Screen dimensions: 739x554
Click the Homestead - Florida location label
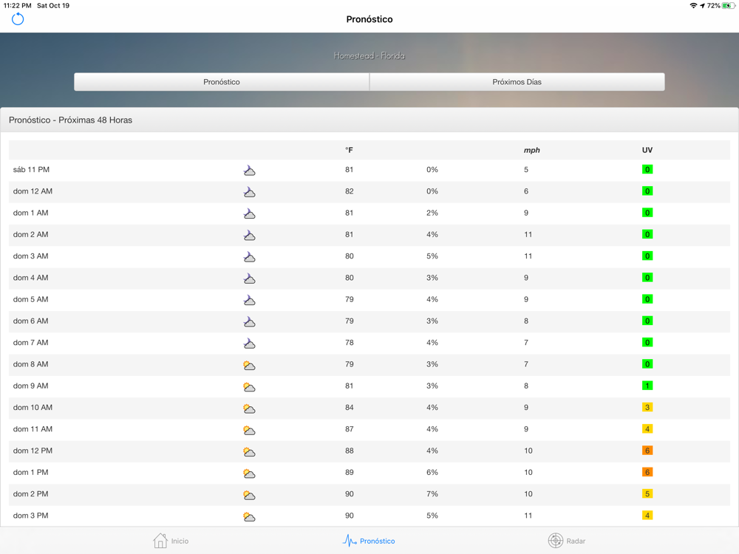pos(369,55)
